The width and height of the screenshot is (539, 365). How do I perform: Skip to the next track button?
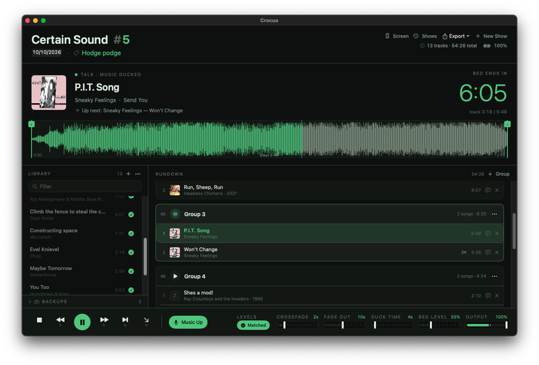[x=125, y=320]
